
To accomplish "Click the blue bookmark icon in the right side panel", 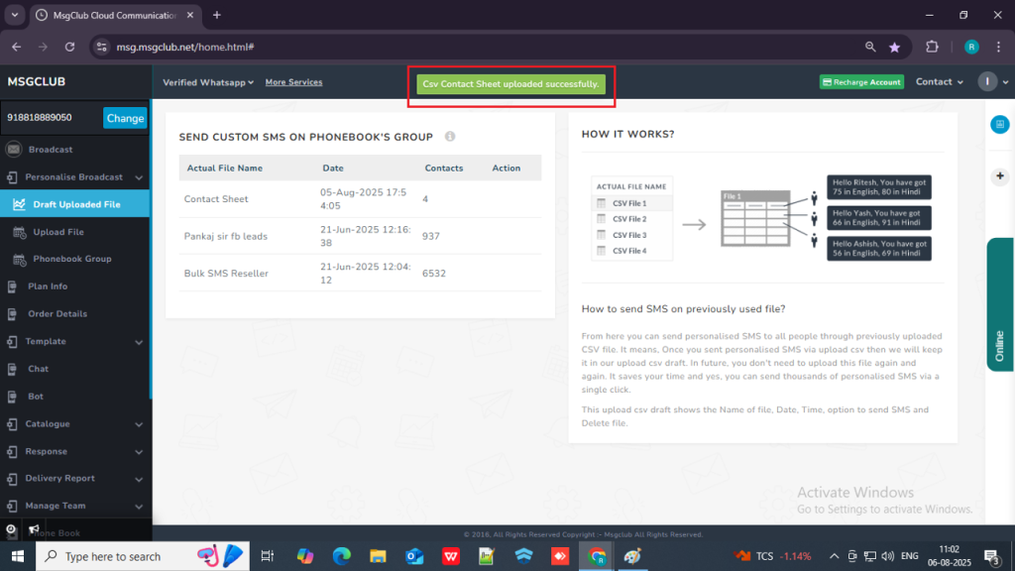I will (999, 124).
